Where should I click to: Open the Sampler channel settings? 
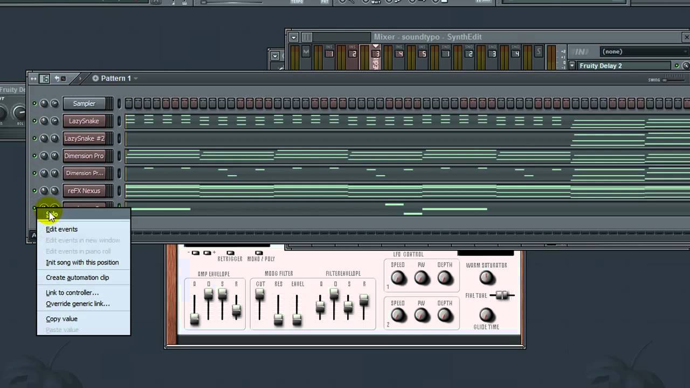84,103
